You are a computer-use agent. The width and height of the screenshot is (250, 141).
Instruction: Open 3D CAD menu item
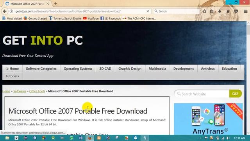tap(105, 69)
